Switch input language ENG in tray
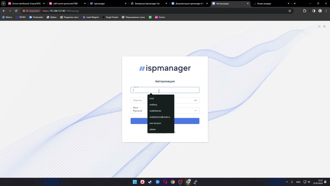This screenshot has height=186, width=330. [298, 182]
